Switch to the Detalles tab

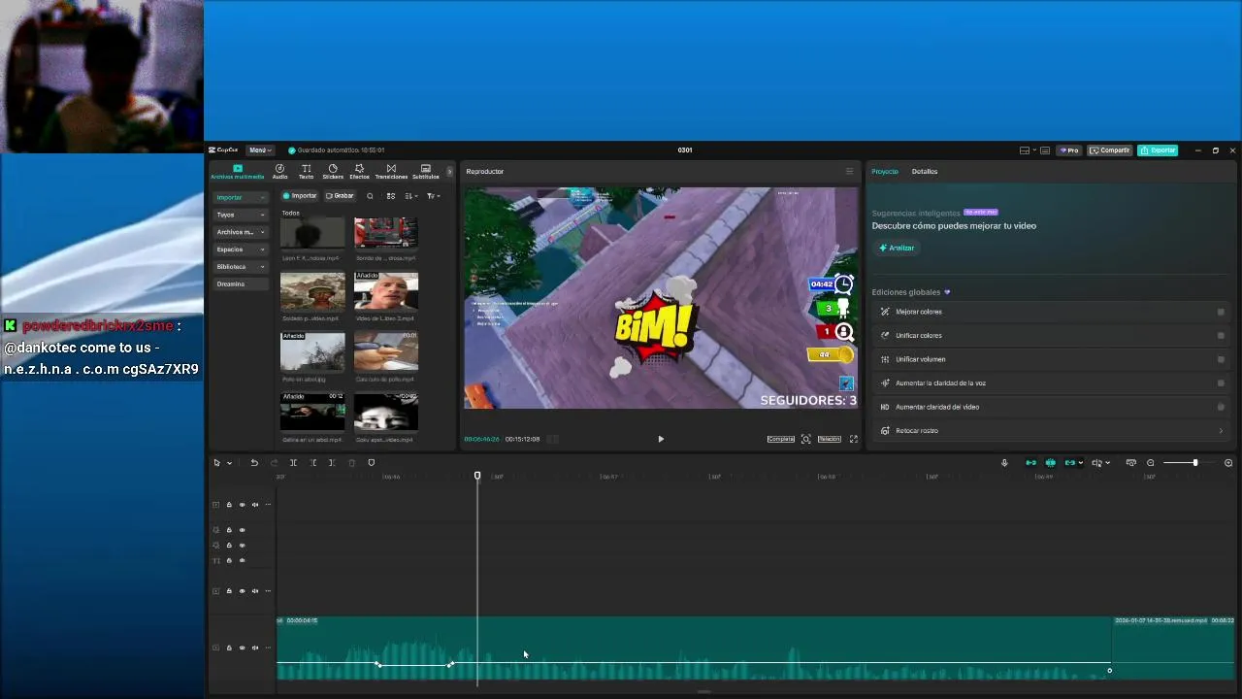(925, 172)
